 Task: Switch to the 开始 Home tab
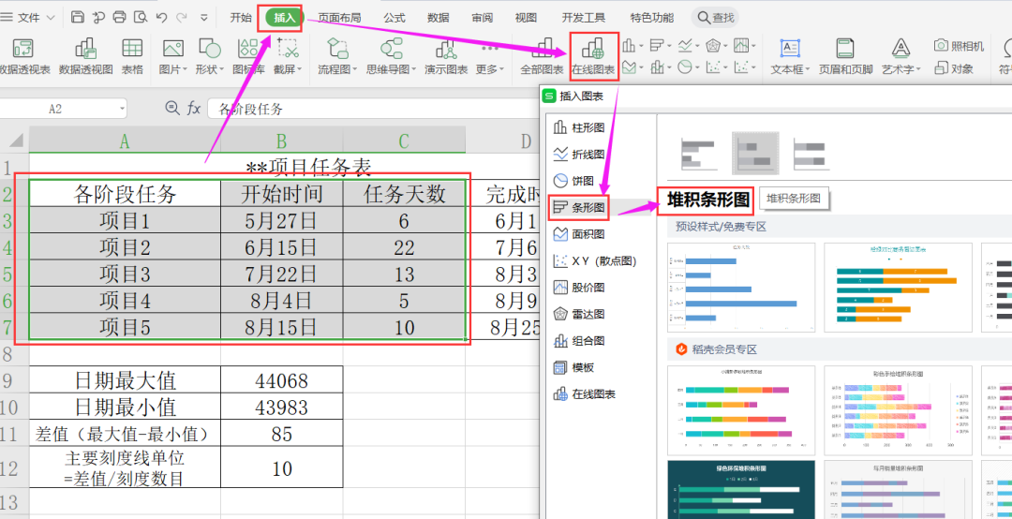tap(241, 18)
